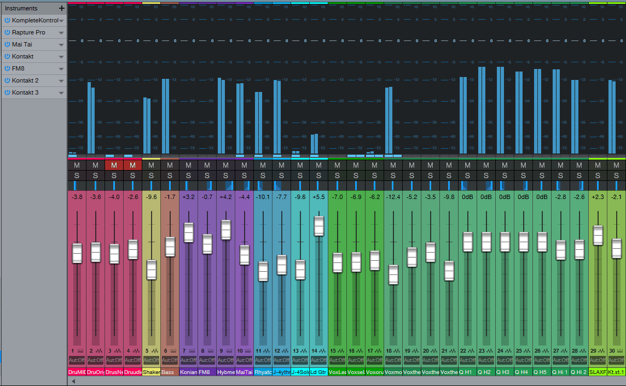Viewport: 626px width, 386px height.
Task: Unmute channel 3 with its red M button
Action: tap(114, 165)
